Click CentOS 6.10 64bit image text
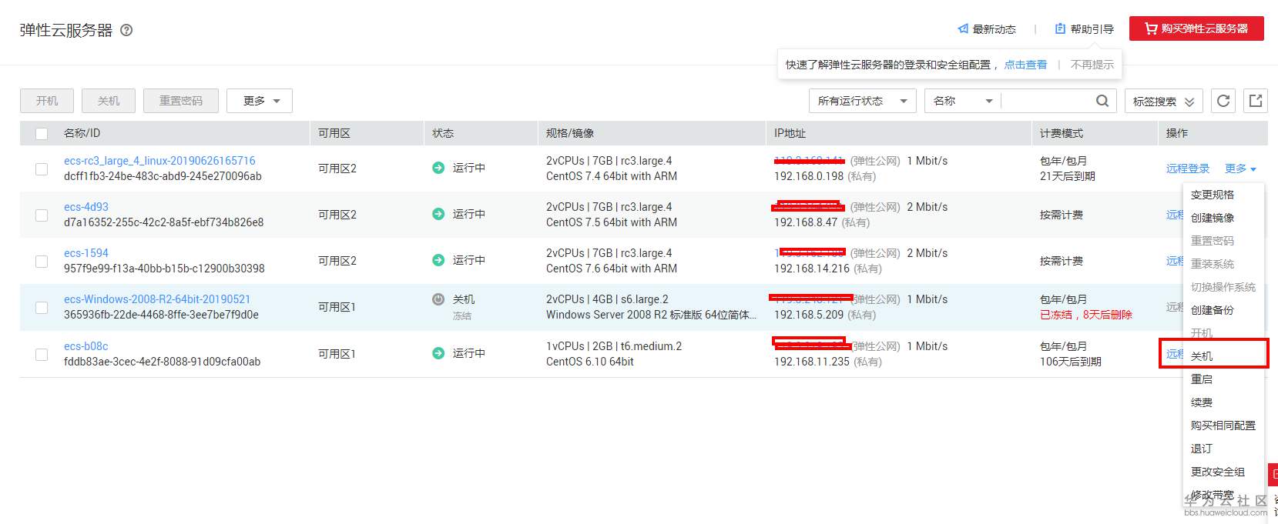1278x524 pixels. tap(590, 362)
